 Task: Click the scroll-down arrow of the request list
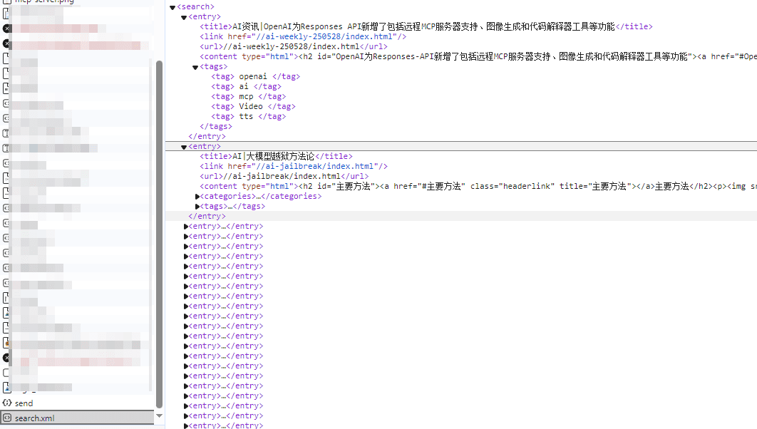pos(159,415)
